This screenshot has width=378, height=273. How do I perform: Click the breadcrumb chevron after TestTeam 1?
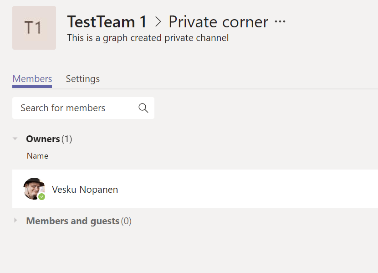point(158,21)
